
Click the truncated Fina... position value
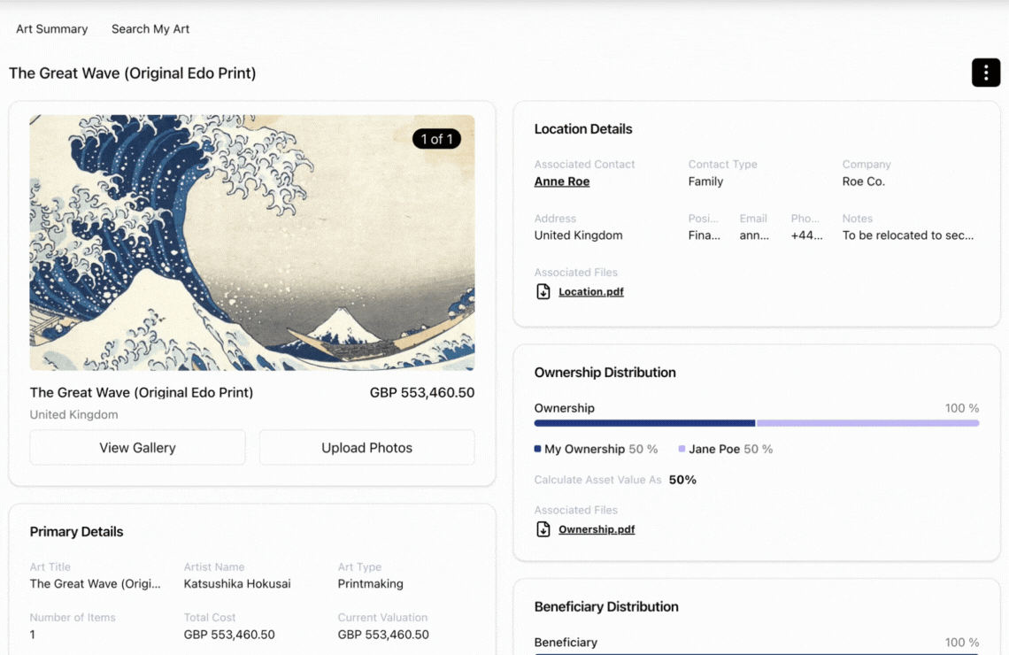tap(704, 235)
